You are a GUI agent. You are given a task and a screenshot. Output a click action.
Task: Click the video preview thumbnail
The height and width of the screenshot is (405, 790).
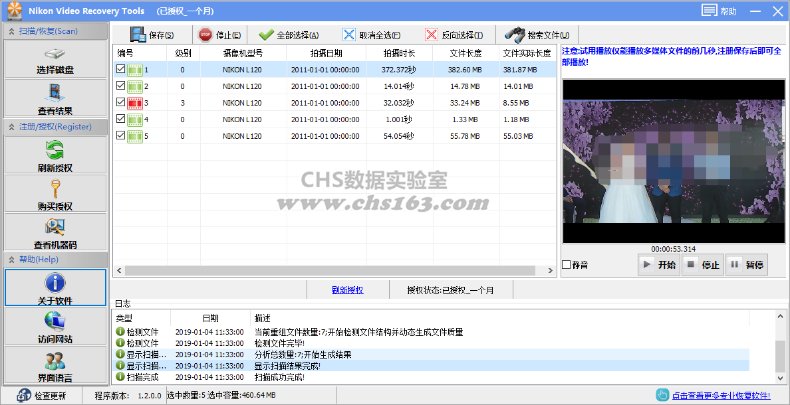pos(674,161)
